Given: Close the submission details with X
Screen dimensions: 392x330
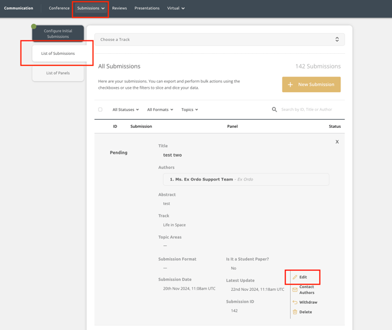Looking at the screenshot, I should pos(337,142).
